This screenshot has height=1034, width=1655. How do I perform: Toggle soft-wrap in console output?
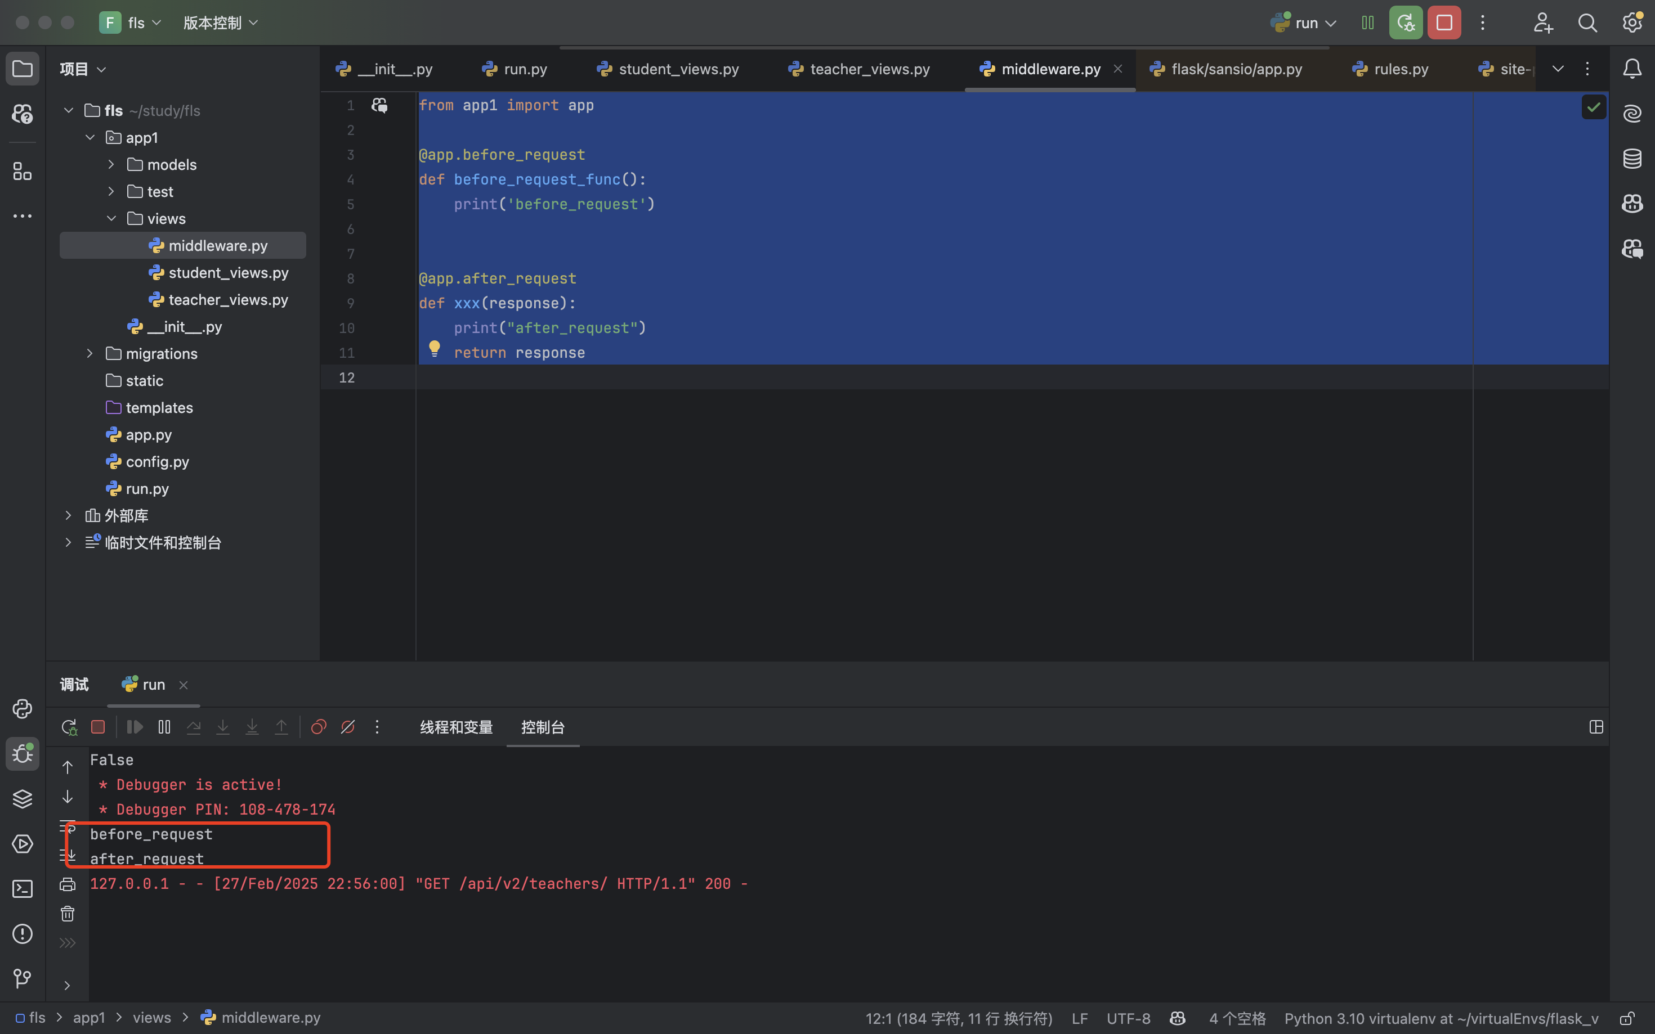tap(67, 827)
